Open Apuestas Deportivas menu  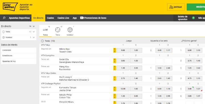[19, 18]
